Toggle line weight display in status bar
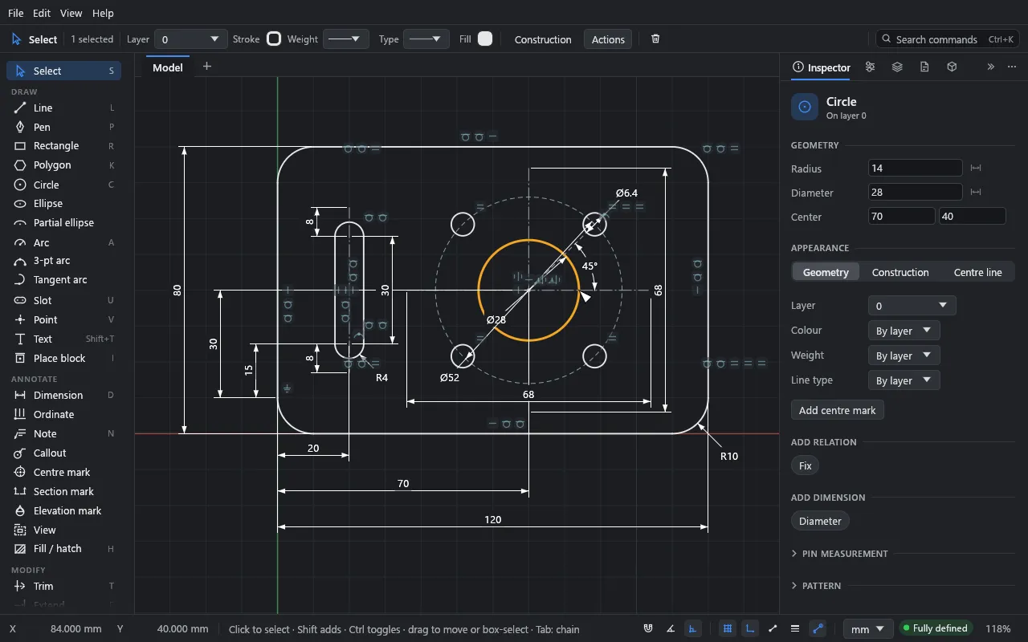The image size is (1028, 642). point(795,629)
